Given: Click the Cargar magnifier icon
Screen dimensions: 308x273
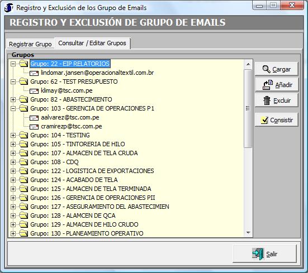Looking at the screenshot, I should click(x=267, y=69).
